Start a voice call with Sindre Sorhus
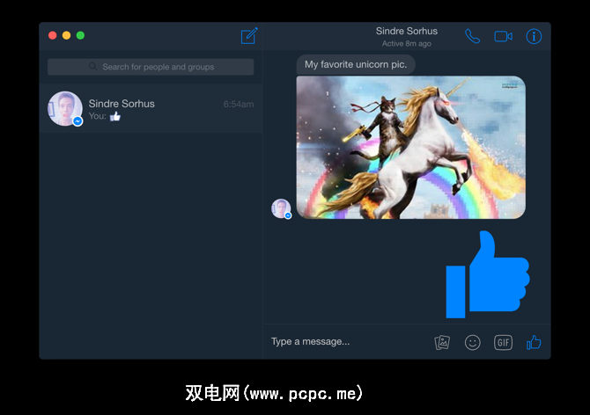 coord(472,36)
